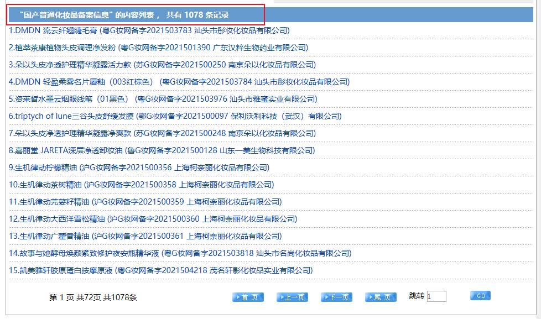
Task: Select 凯美雅轩胶原蛋白按摩原液 entry
Action: [160, 270]
